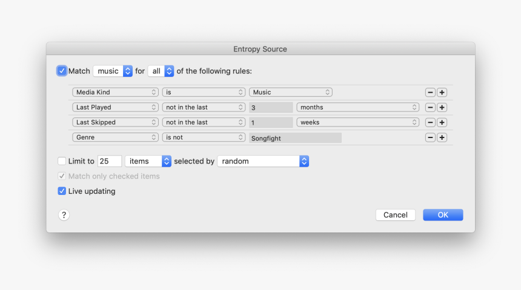
Task: Click the Limit to field showing 25
Action: pyautogui.click(x=110, y=161)
